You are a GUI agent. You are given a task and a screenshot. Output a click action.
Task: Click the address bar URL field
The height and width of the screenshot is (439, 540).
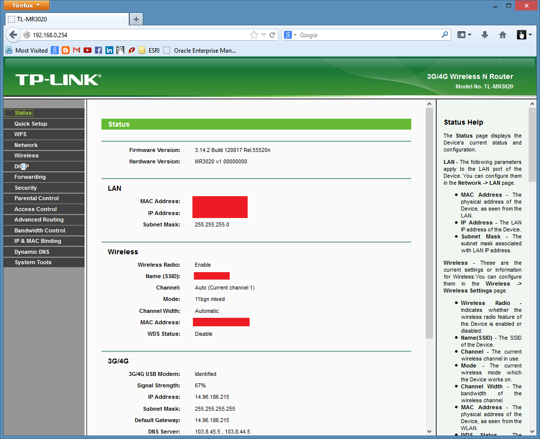(140, 35)
